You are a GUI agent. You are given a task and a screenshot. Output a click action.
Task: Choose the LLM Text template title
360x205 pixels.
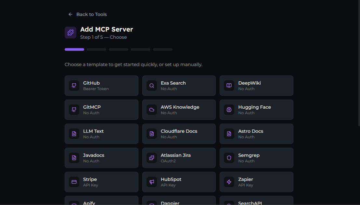tap(93, 131)
